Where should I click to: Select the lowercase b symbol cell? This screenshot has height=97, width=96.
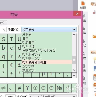[3, 48]
